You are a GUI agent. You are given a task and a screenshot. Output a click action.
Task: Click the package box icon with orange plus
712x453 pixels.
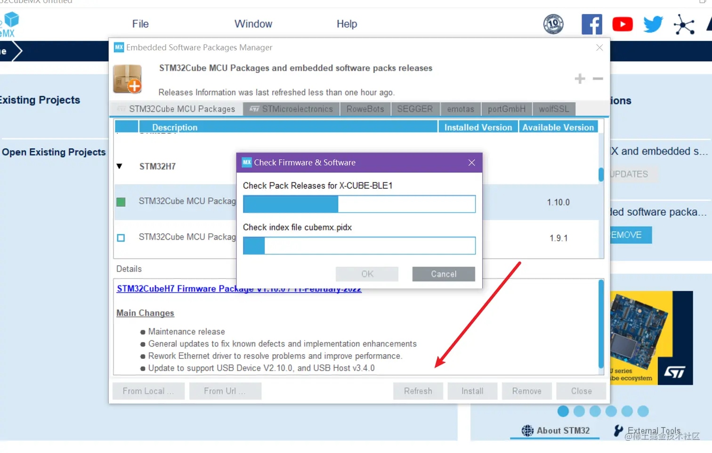tap(128, 79)
